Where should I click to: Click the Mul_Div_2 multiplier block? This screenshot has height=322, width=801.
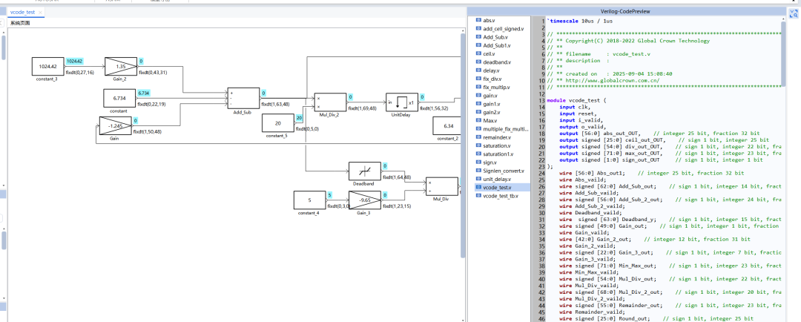pyautogui.click(x=329, y=102)
